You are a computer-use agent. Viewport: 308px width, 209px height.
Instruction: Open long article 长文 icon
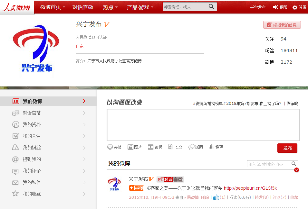(x=170, y=147)
